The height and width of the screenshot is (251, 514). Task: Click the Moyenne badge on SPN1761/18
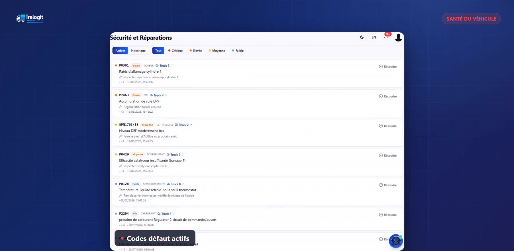[147, 125]
